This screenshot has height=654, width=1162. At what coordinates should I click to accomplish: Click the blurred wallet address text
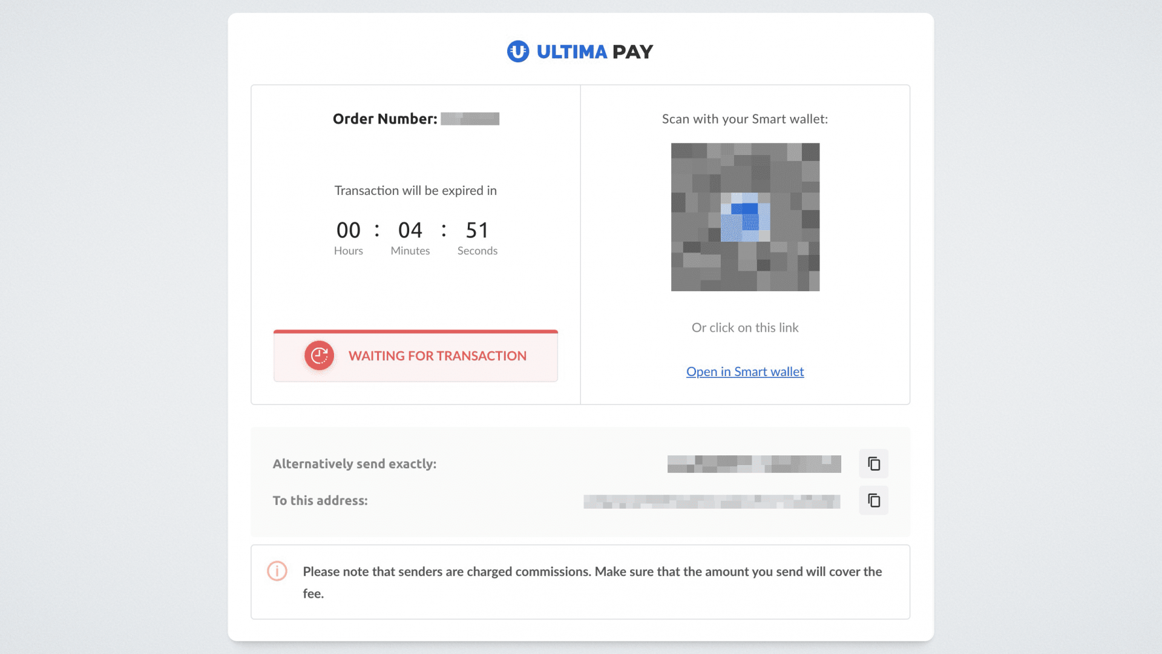point(711,501)
